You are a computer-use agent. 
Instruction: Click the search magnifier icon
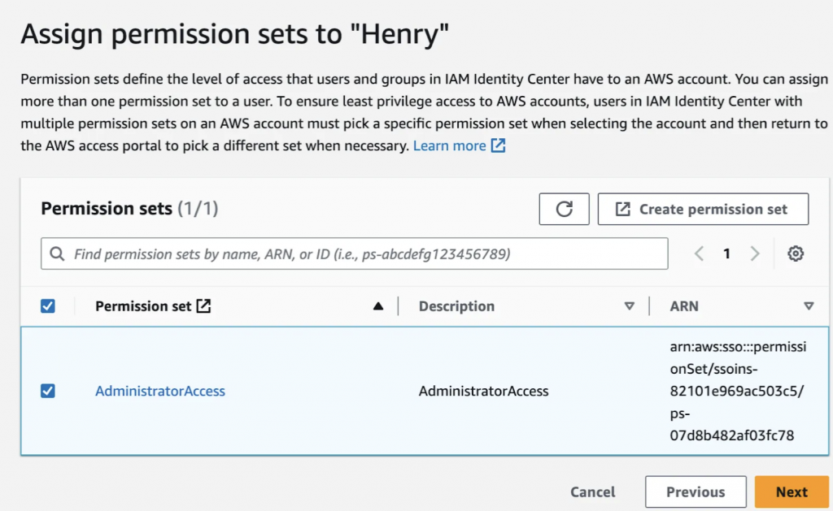[x=58, y=254]
